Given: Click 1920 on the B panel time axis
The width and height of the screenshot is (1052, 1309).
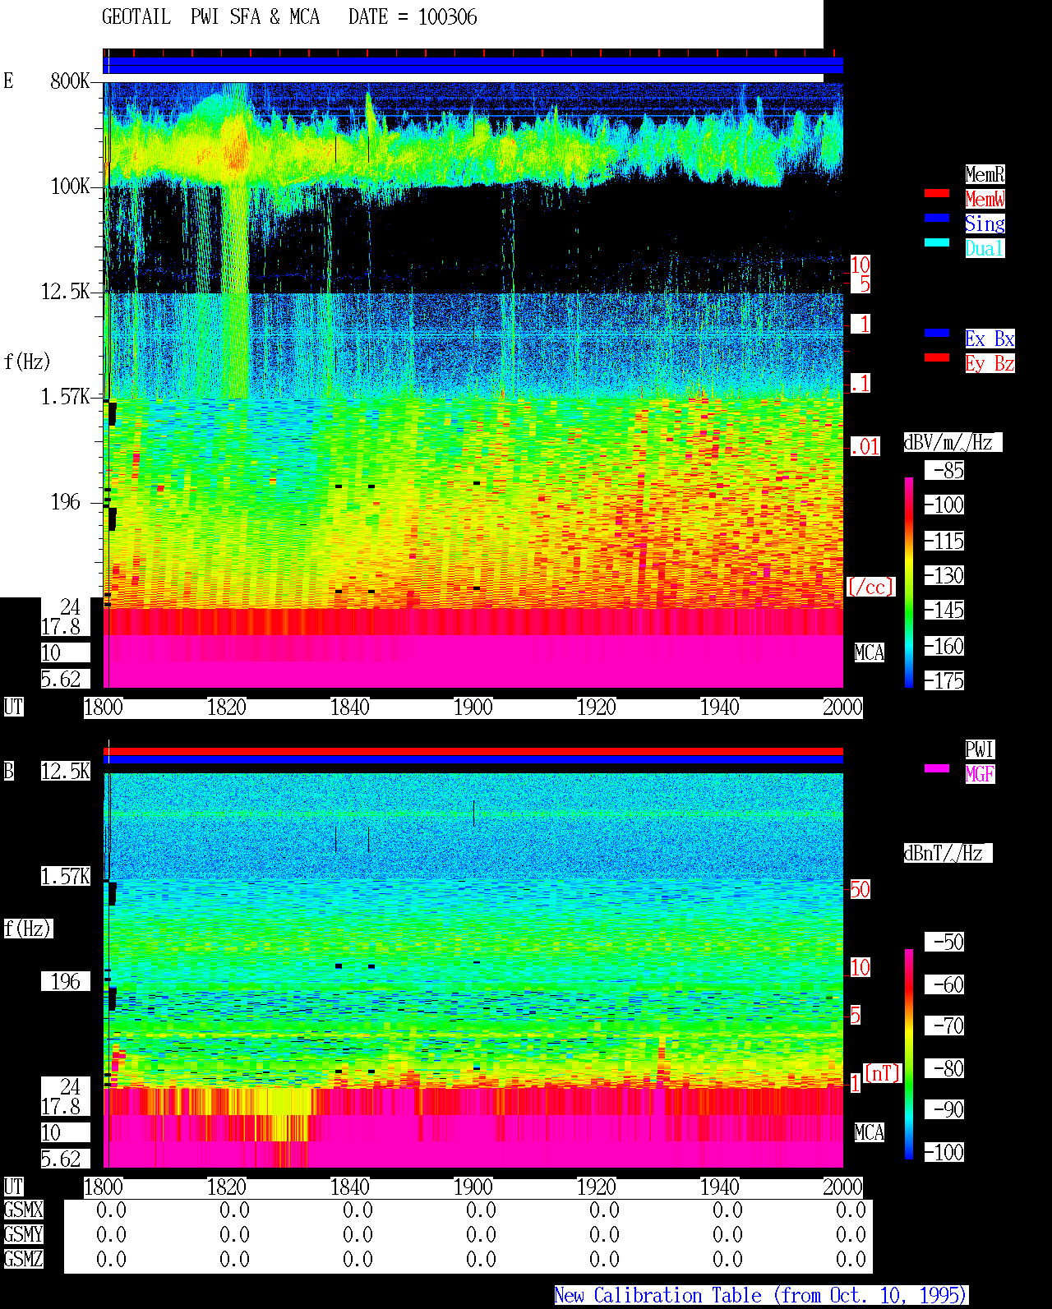Looking at the screenshot, I should (x=596, y=1187).
